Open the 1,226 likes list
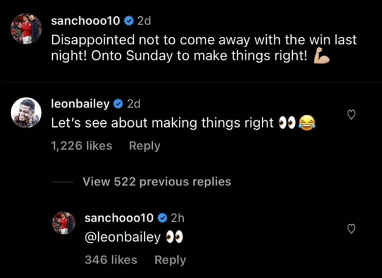382x278 pixels. coord(82,146)
